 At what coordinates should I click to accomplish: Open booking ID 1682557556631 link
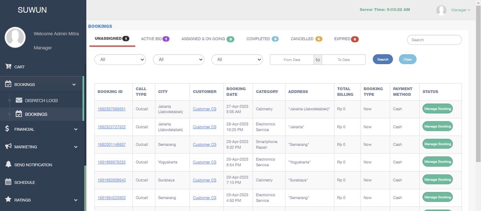point(112,109)
